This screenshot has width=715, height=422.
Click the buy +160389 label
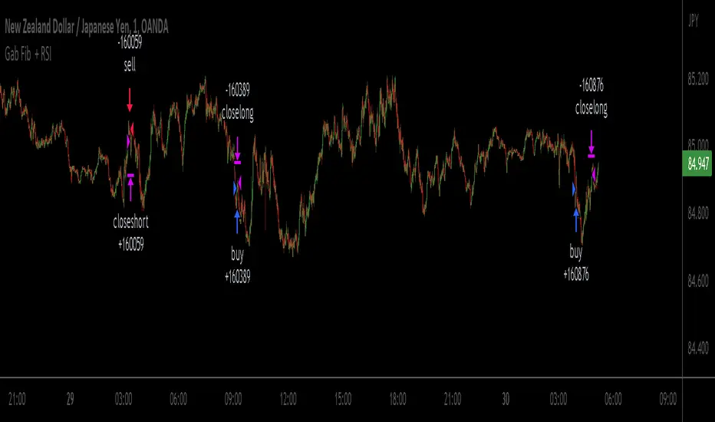[237, 265]
